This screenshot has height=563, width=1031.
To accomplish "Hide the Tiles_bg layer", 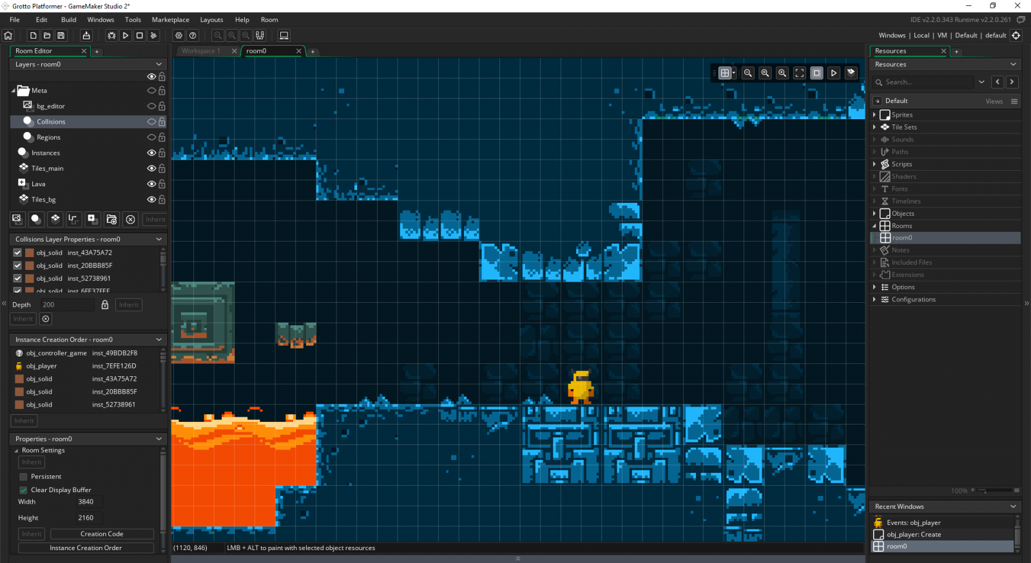I will click(x=151, y=200).
